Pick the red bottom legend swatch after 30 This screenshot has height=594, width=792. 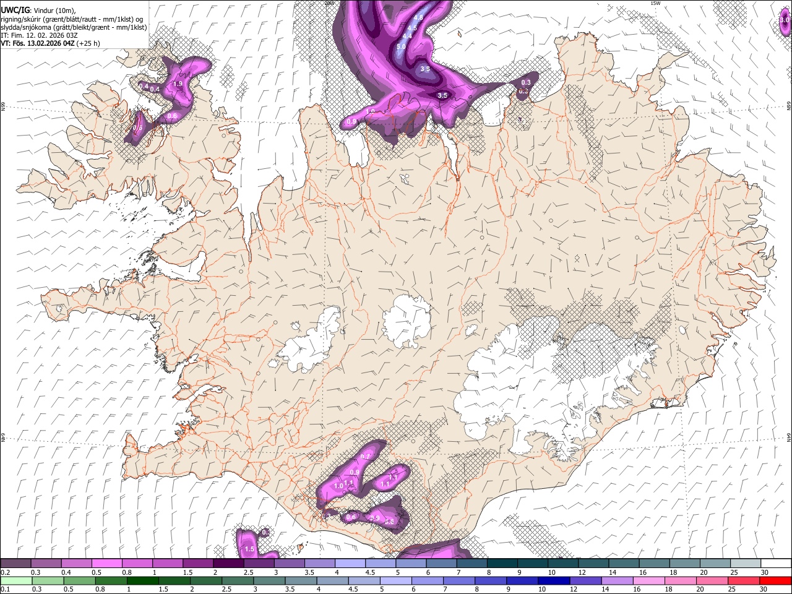[777, 580]
